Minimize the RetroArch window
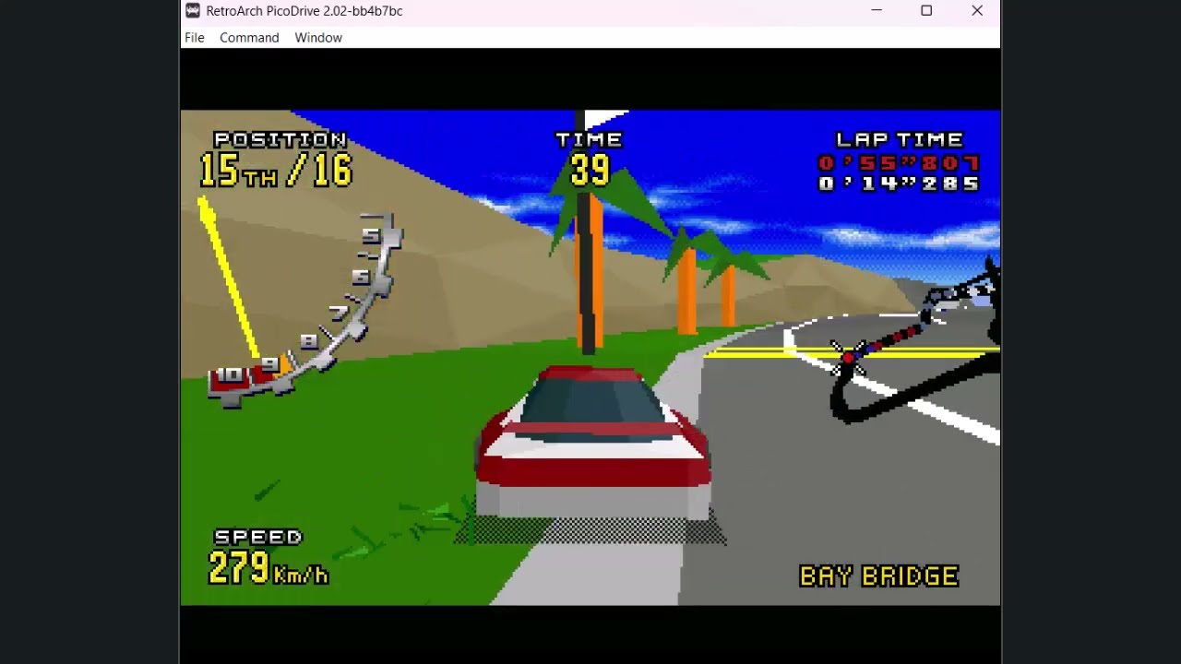 [877, 11]
